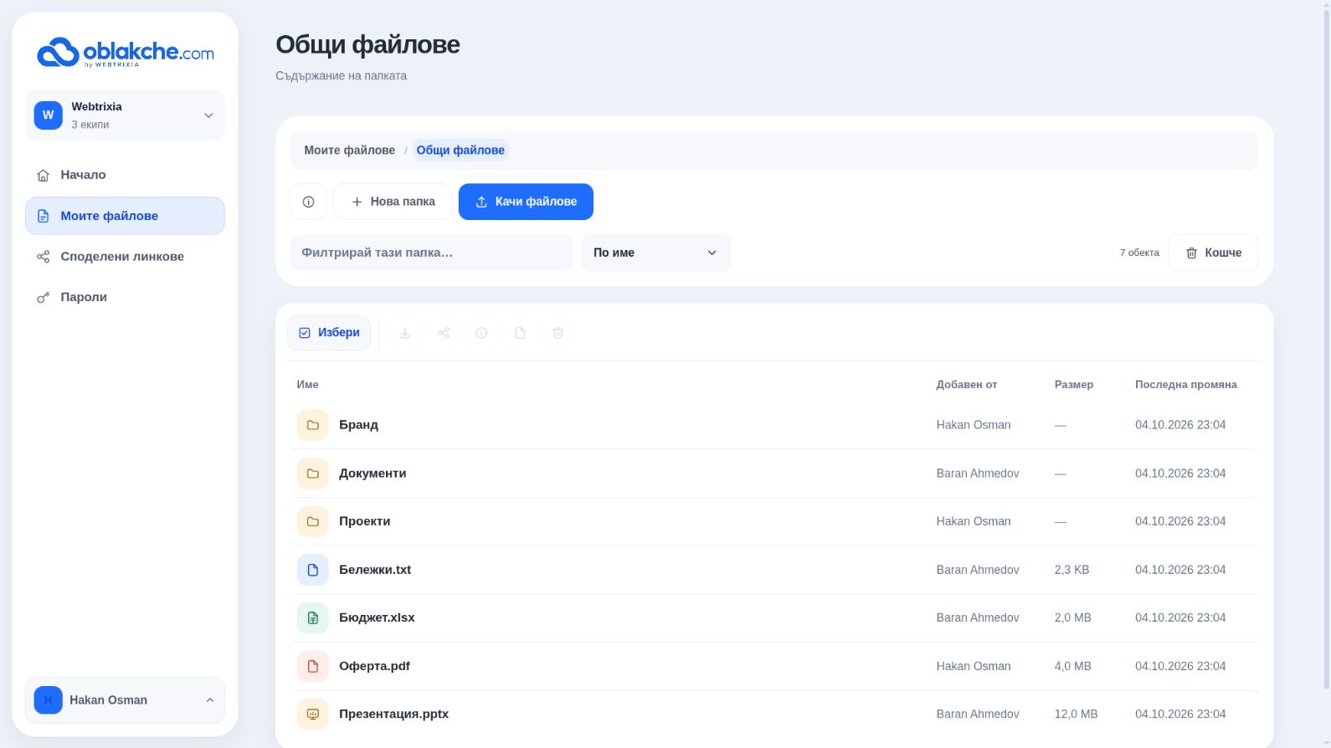Select the Бележки.txt file name

tap(375, 570)
